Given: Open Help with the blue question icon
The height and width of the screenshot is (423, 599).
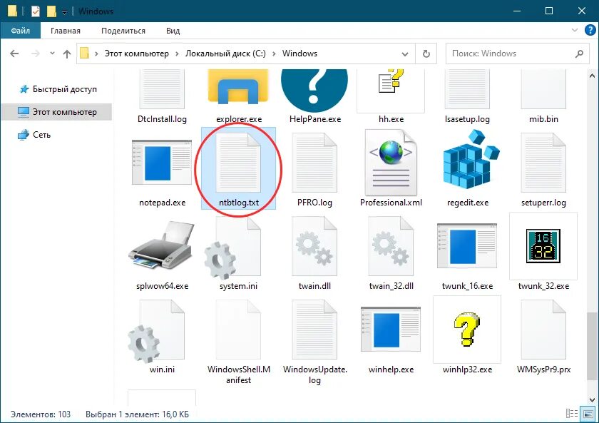Looking at the screenshot, I should tap(590, 30).
